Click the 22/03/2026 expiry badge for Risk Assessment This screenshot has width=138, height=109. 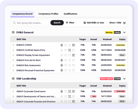120,65
